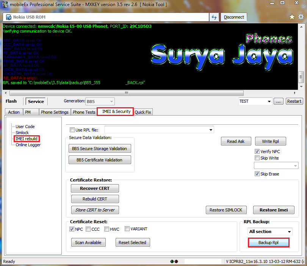This screenshot has width=307, height=266.
Task: Click the log vertical scrollbar thumb
Action: [x=301, y=77]
